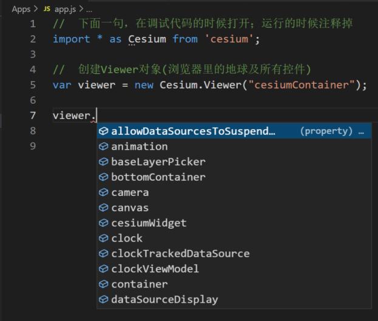
Task: Click property icon beside baseLayerPicker
Action: 104,162
